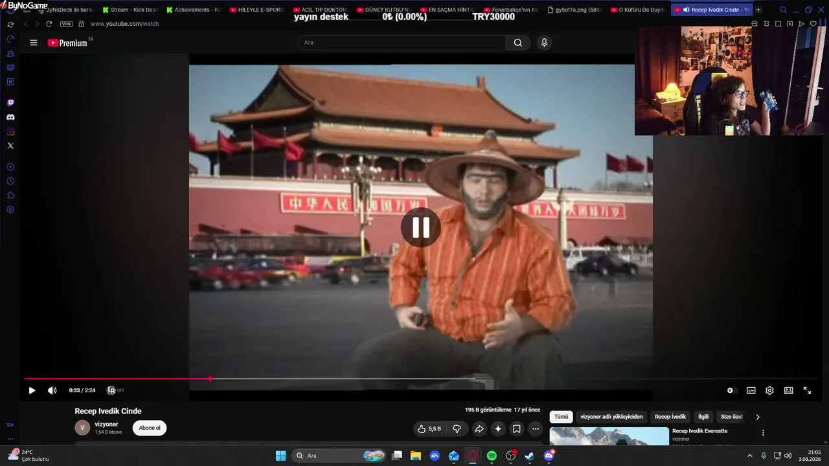Screen dimensions: 829x466
Task: Open more actions menu below the video
Action: [x=535, y=428]
